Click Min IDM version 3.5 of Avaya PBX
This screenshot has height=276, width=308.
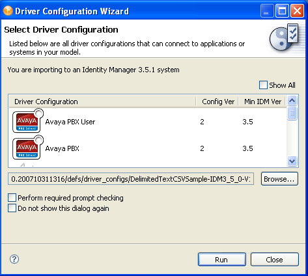247,148
